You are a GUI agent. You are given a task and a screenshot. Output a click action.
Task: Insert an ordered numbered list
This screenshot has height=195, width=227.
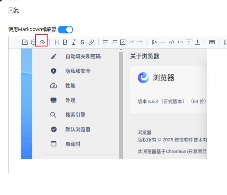coord(114,42)
